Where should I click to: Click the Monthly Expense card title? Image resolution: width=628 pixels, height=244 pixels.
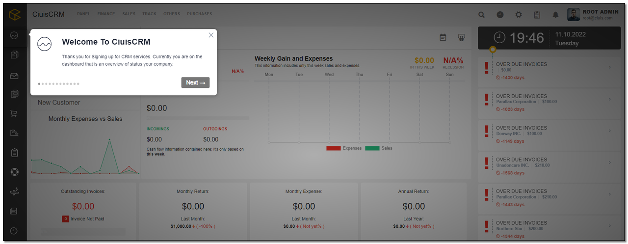[x=304, y=191]
